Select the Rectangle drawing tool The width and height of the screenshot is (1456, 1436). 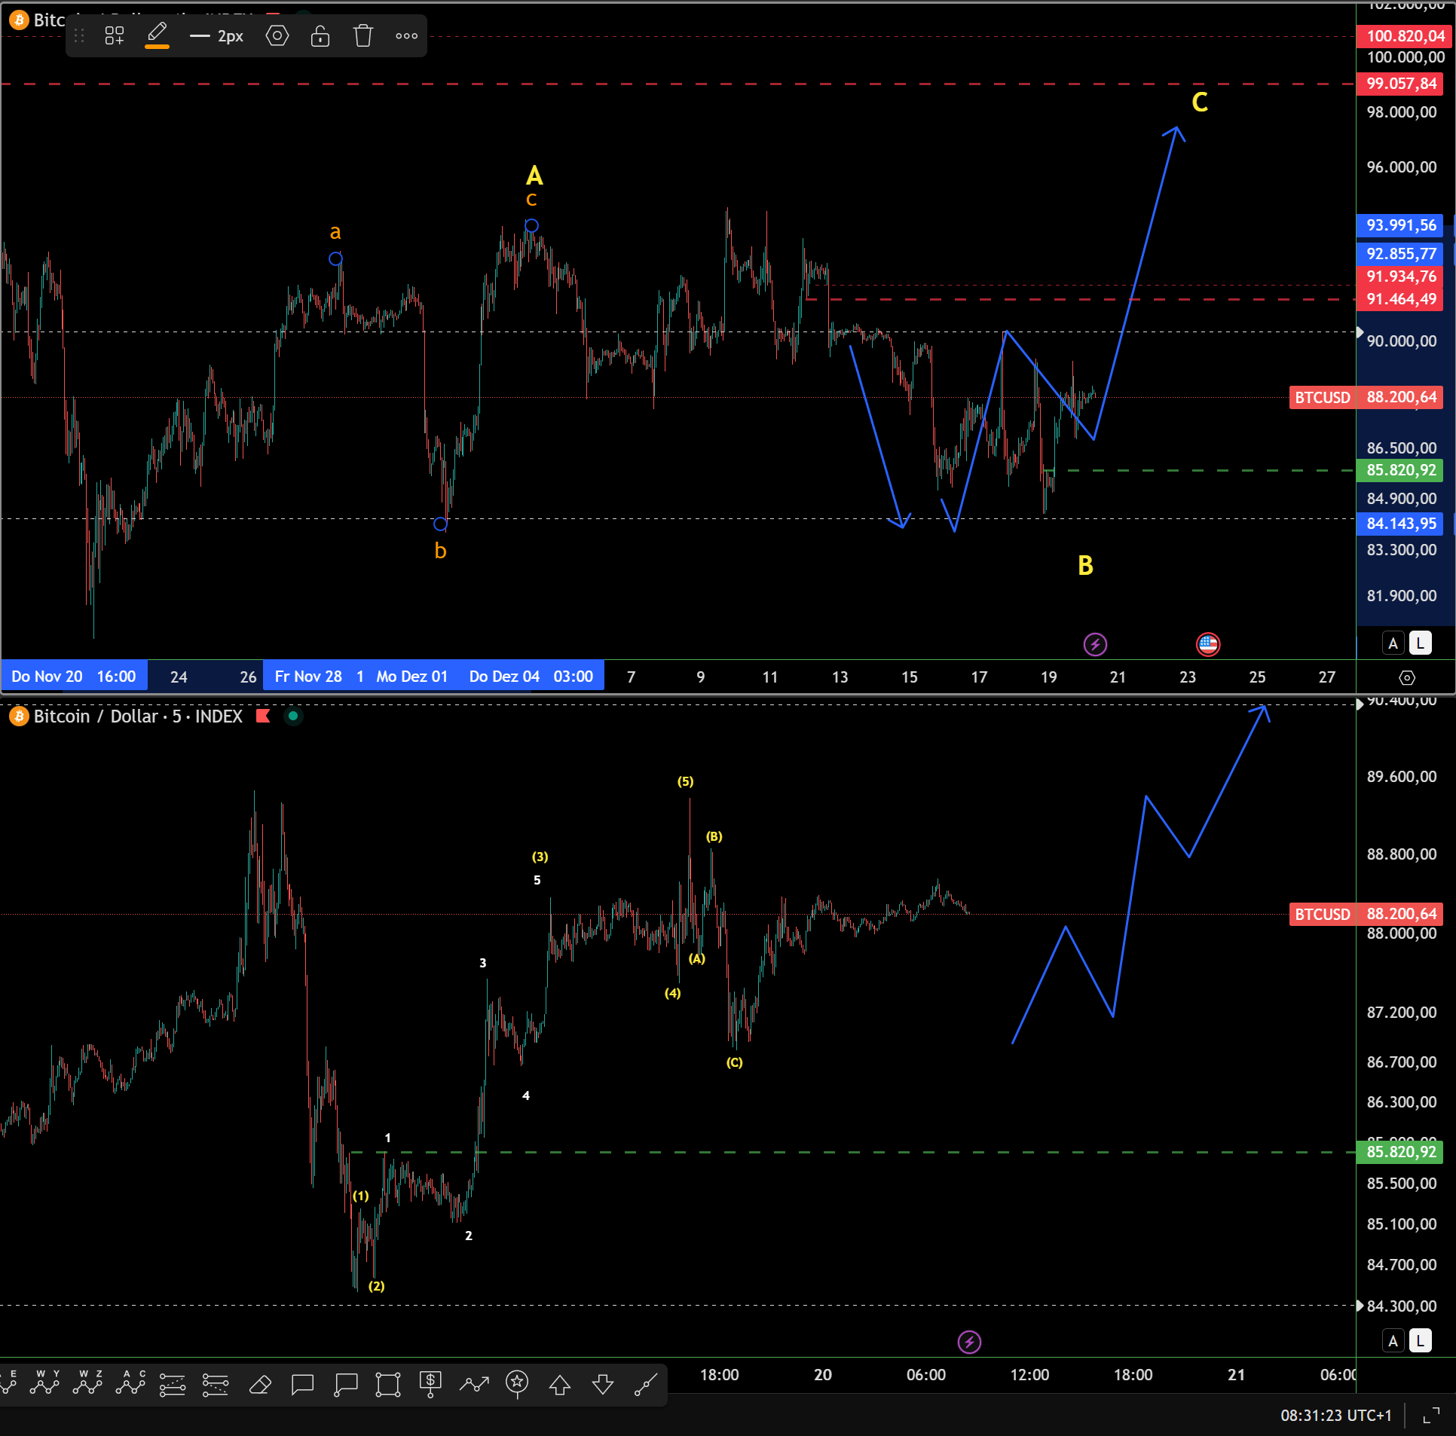387,1384
